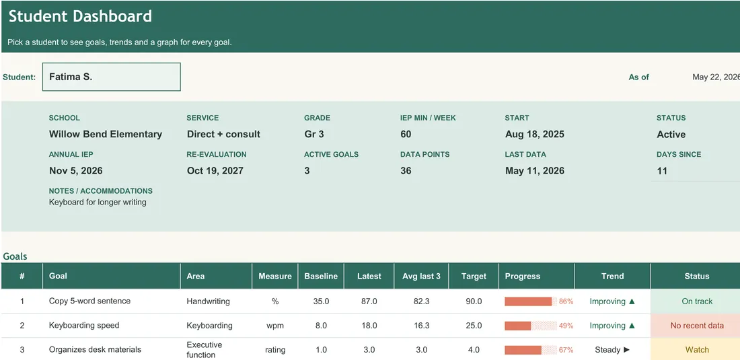Viewport: 740px width, 360px height.
Task: Select the wpm measure cell
Action: click(x=275, y=326)
